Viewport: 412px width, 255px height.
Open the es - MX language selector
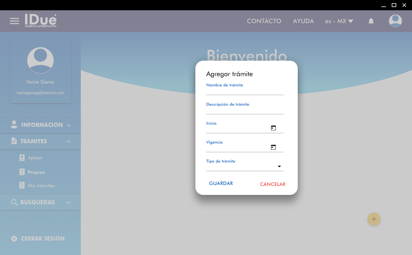339,21
